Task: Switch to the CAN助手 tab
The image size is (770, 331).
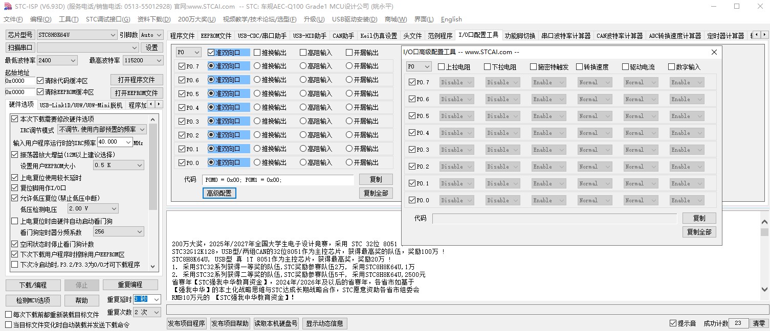Action: pos(343,36)
